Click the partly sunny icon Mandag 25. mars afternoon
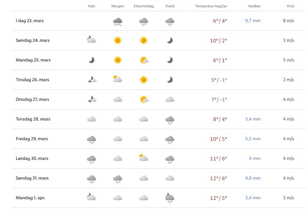The width and height of the screenshot is (306, 210). click(144, 60)
